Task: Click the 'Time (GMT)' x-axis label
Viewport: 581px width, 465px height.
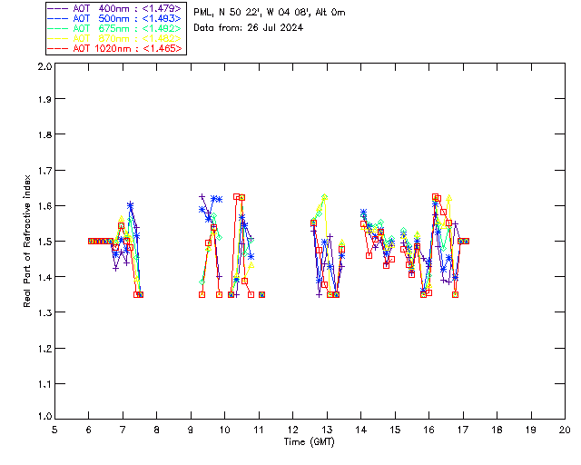Action: point(310,441)
